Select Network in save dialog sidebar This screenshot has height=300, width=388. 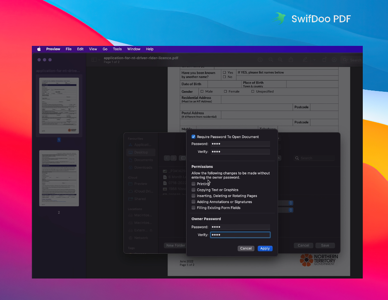click(x=141, y=238)
